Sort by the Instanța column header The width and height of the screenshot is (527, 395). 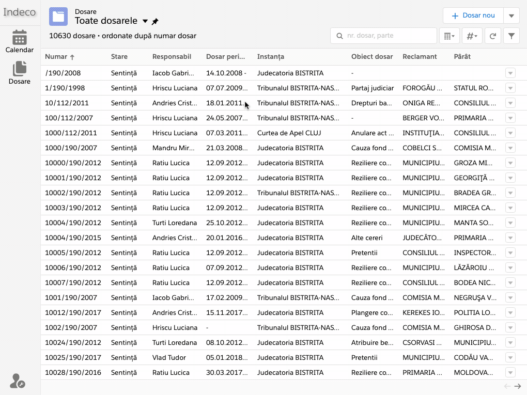[x=271, y=57]
